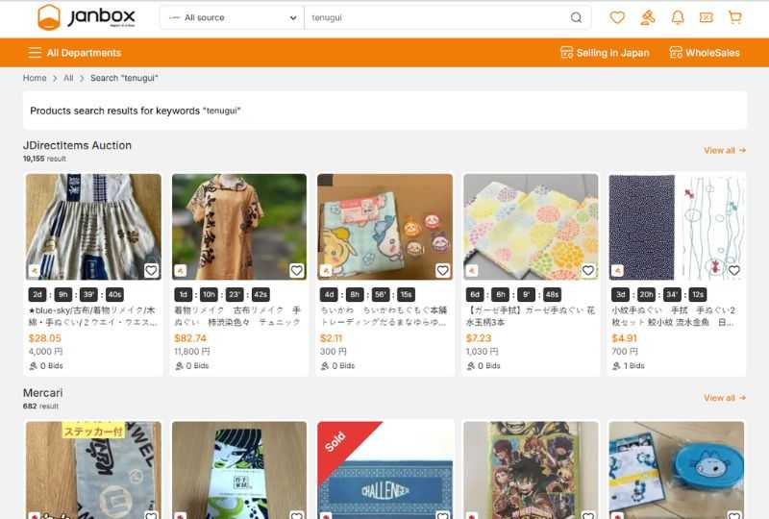
Task: Open the Chiikawa $2.11 item thumbnail
Action: [x=385, y=227]
